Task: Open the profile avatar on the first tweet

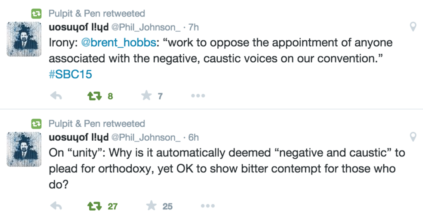Action: point(24,39)
